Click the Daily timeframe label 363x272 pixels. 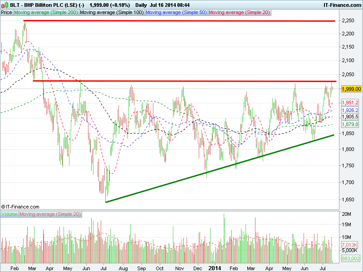click(141, 5)
